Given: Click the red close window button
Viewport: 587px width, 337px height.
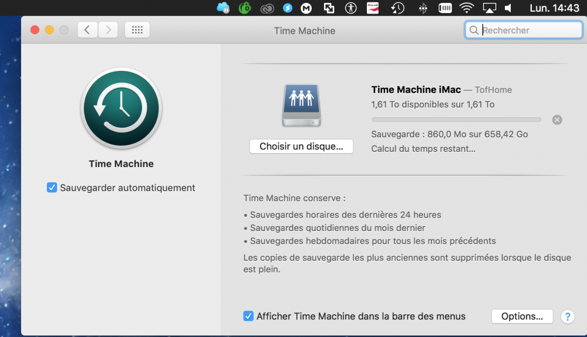Looking at the screenshot, I should tap(35, 30).
